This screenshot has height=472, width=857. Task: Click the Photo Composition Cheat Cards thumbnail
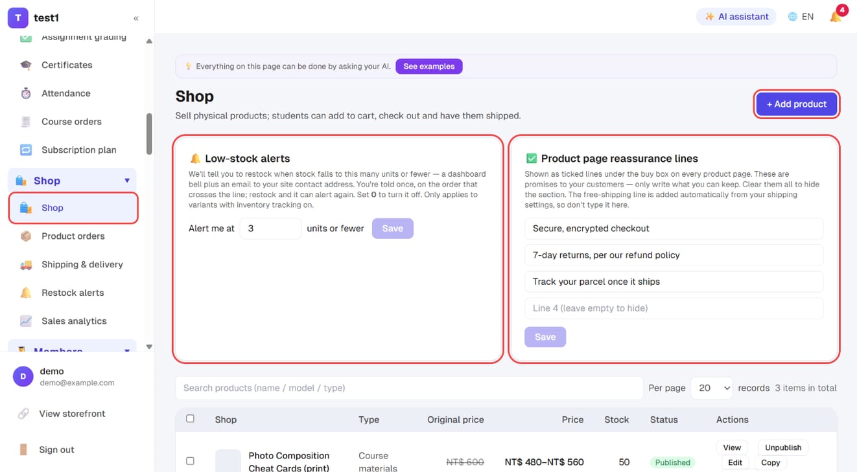coord(228,462)
